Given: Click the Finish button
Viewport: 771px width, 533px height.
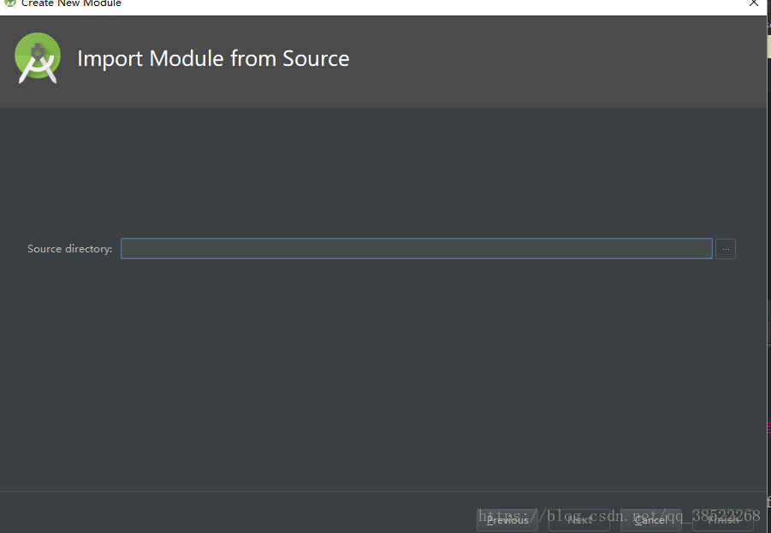Looking at the screenshot, I should [x=723, y=519].
